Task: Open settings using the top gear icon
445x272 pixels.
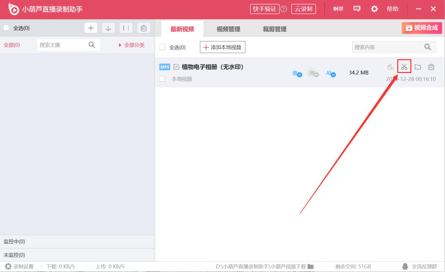Action: [x=374, y=9]
